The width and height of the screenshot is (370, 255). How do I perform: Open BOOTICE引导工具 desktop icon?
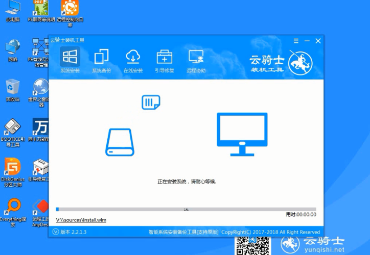pyautogui.click(x=13, y=133)
